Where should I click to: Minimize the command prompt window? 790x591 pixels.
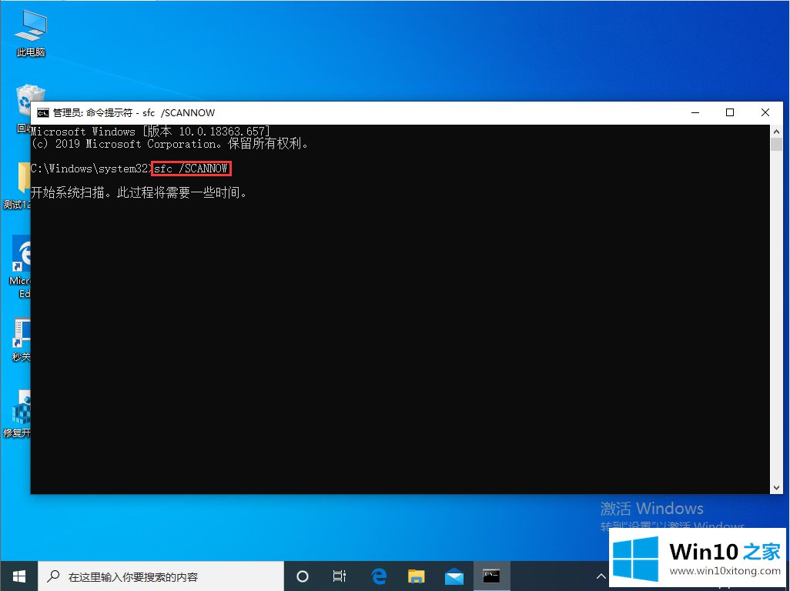695,113
